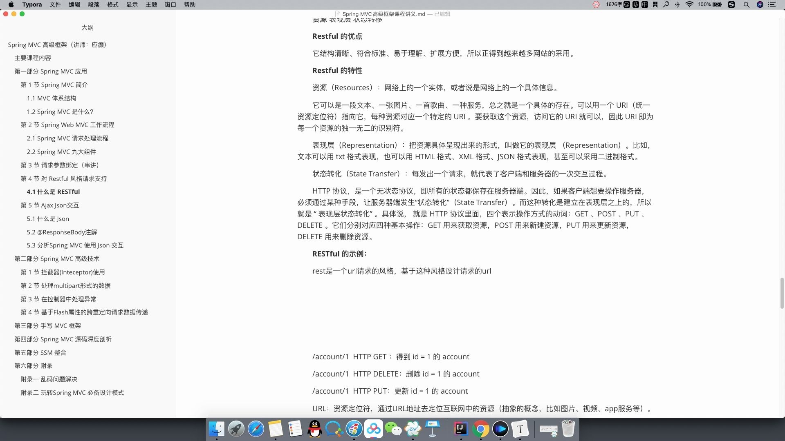Viewport: 785px width, 441px height.
Task: Open WeChat from the Dock
Action: 393,429
